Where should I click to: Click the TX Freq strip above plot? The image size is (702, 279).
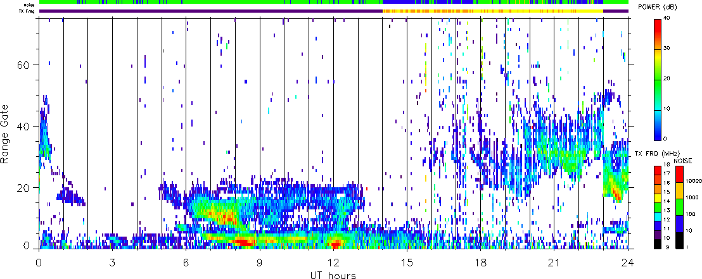334,11
